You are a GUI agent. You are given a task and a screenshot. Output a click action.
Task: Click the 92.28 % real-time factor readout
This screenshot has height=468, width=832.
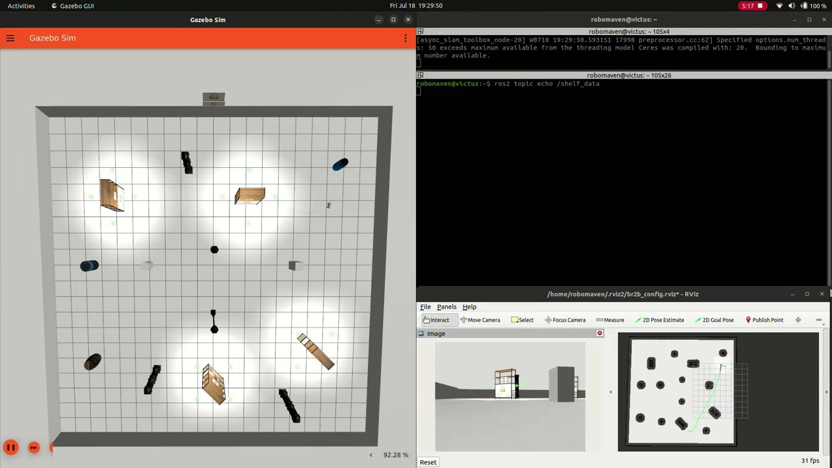(396, 455)
